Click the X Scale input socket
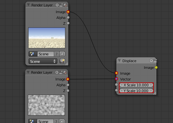173x123 pixels. (117, 84)
